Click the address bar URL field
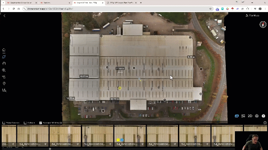This screenshot has width=268, height=150. pyautogui.click(x=118, y=9)
